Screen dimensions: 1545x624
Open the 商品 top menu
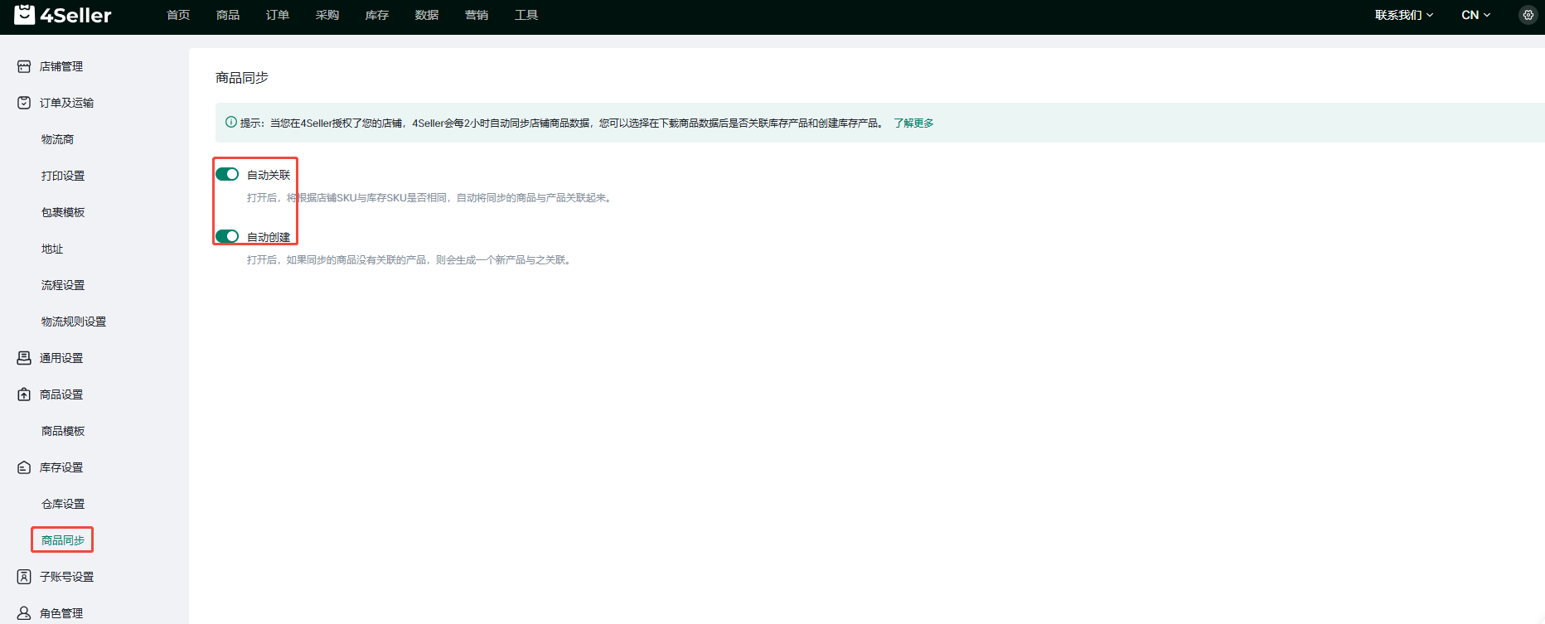pos(228,15)
